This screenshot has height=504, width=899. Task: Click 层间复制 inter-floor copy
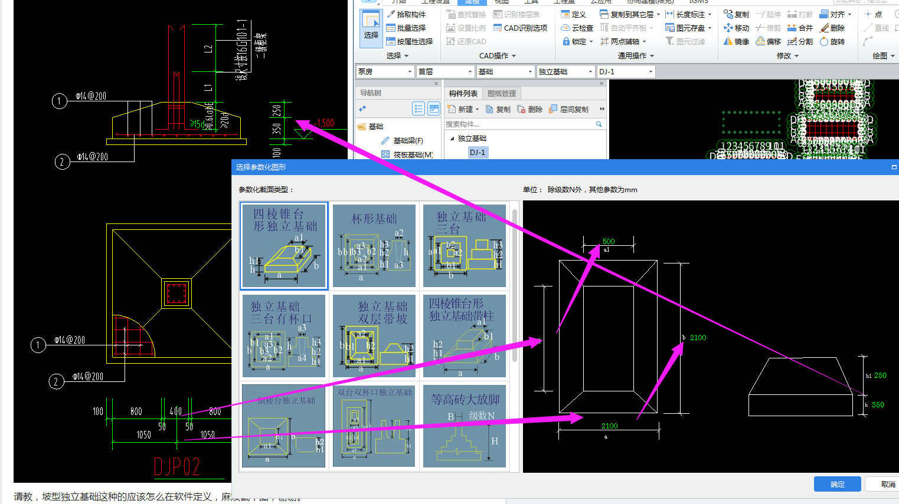(569, 109)
